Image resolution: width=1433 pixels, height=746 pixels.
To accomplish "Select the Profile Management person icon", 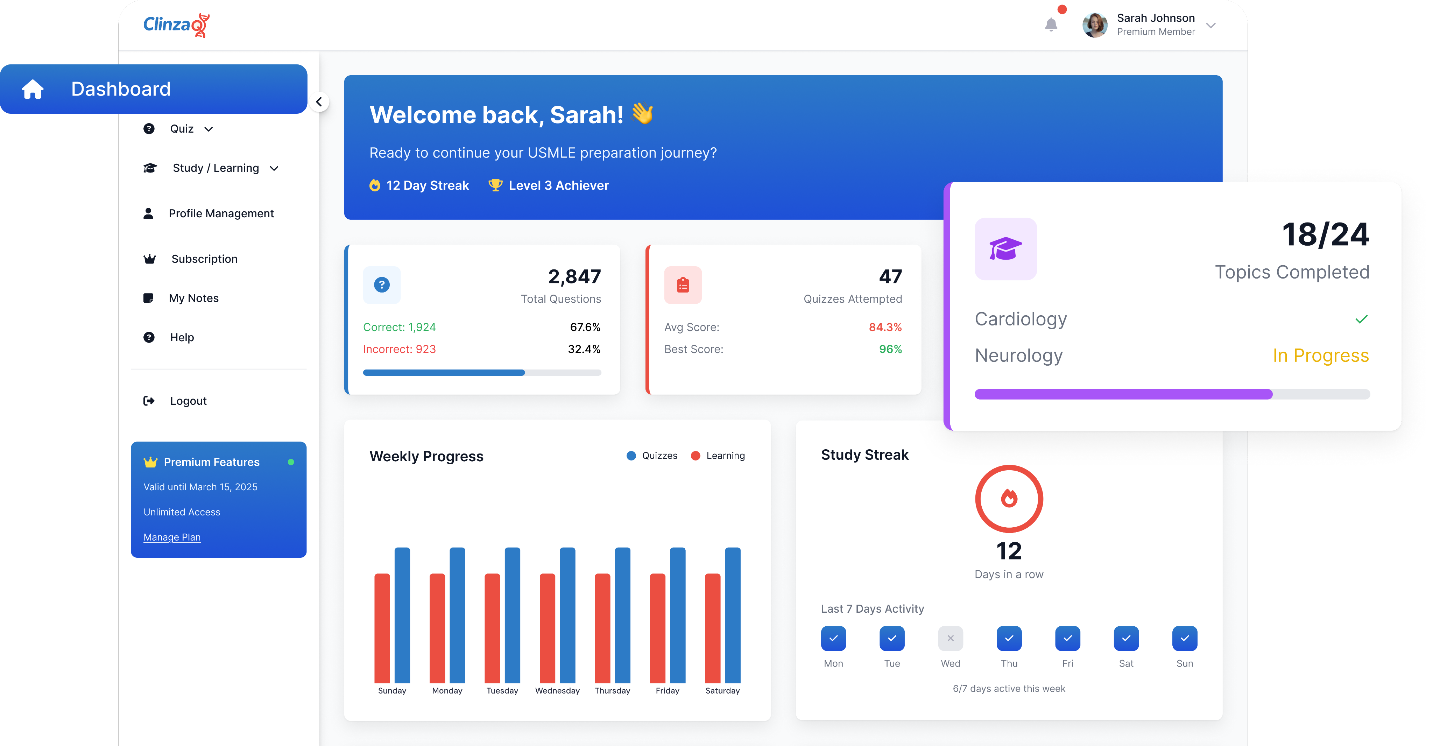I will 149,213.
